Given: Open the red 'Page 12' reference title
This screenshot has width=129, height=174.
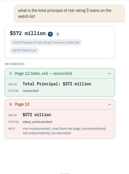Looking at the screenshot, I should (x=22, y=104).
